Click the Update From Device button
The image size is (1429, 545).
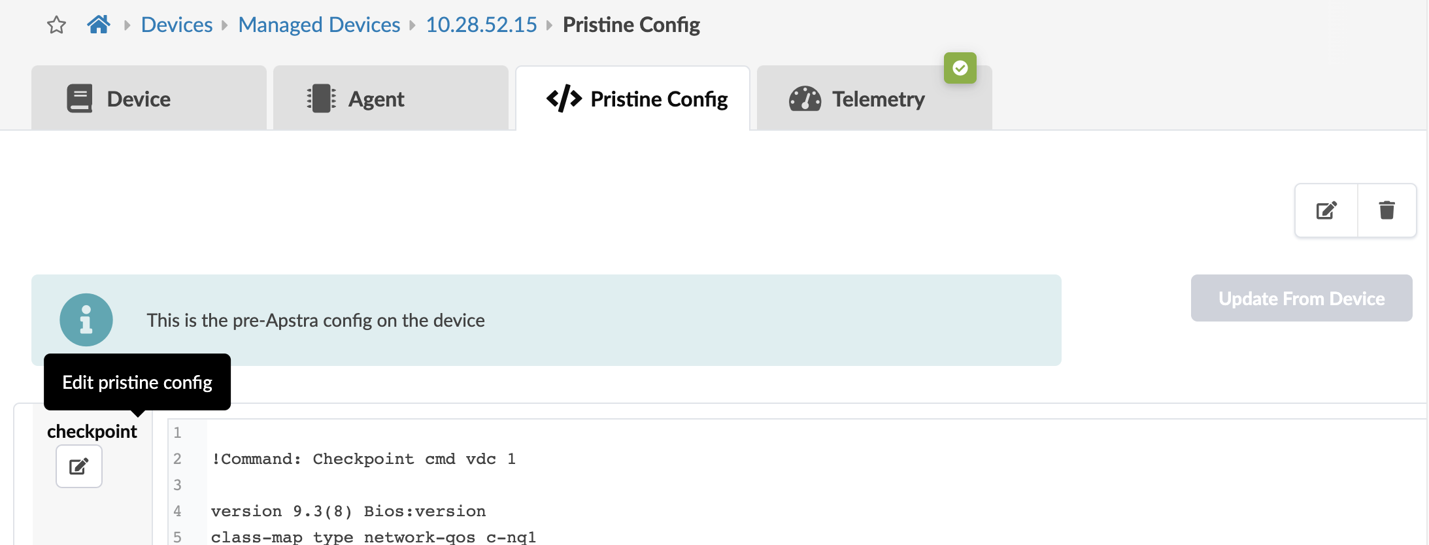point(1301,299)
